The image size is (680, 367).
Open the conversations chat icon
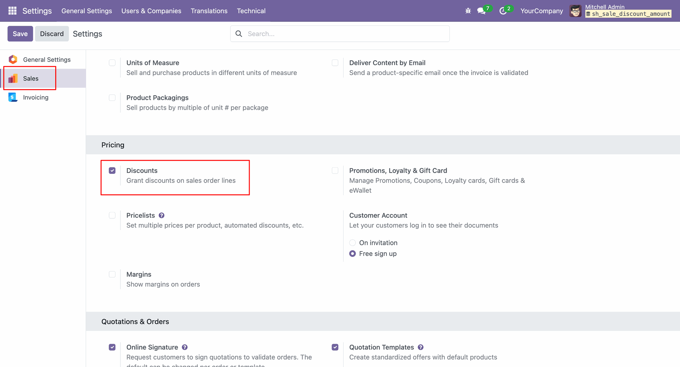pyautogui.click(x=481, y=11)
